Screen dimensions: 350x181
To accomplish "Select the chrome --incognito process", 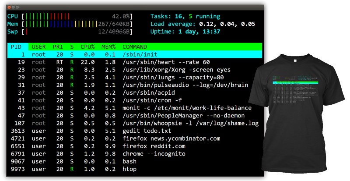I will (x=135, y=153).
